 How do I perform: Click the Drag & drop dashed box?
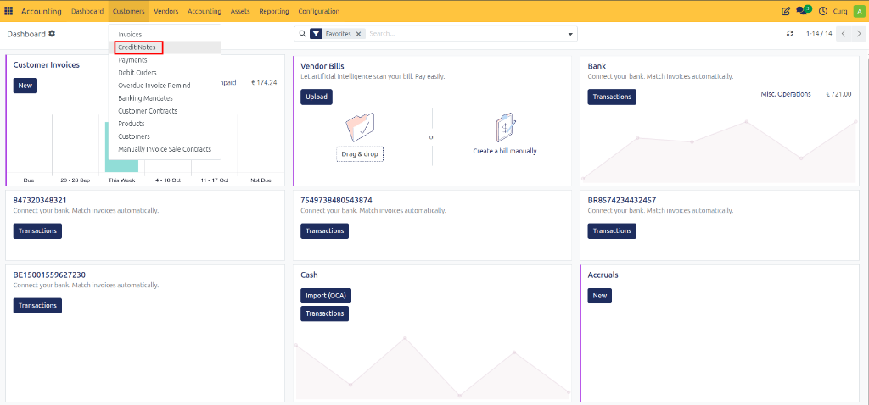coord(360,154)
